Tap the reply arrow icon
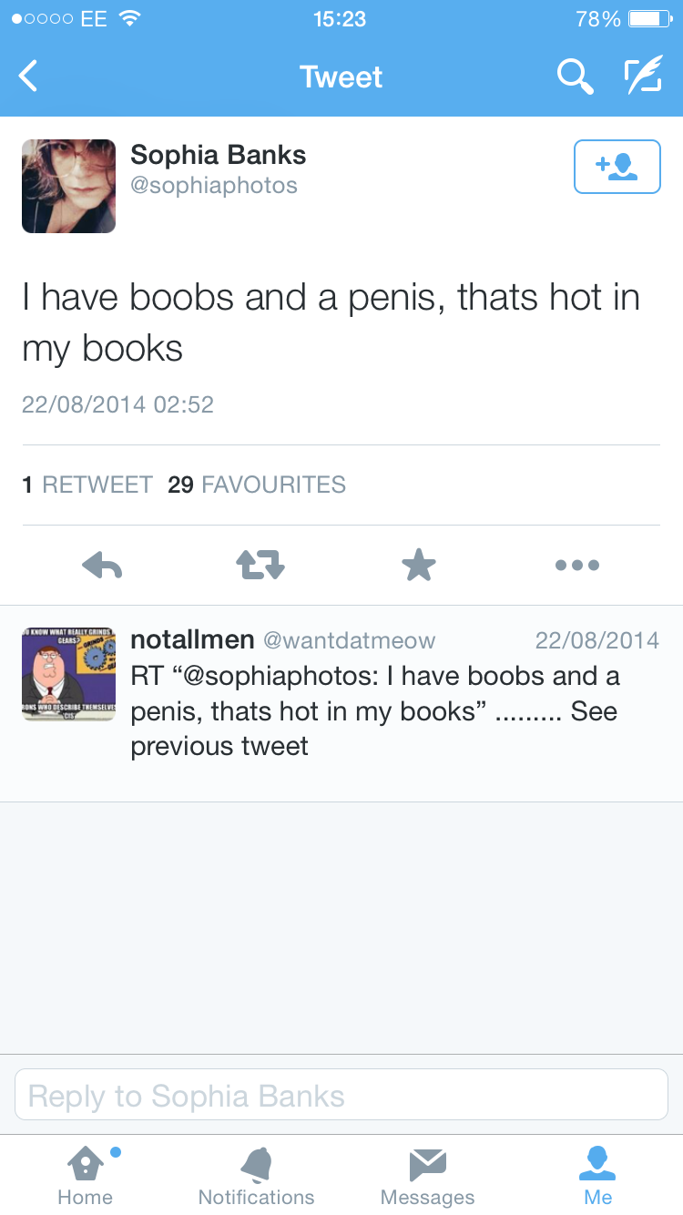 tap(102, 566)
